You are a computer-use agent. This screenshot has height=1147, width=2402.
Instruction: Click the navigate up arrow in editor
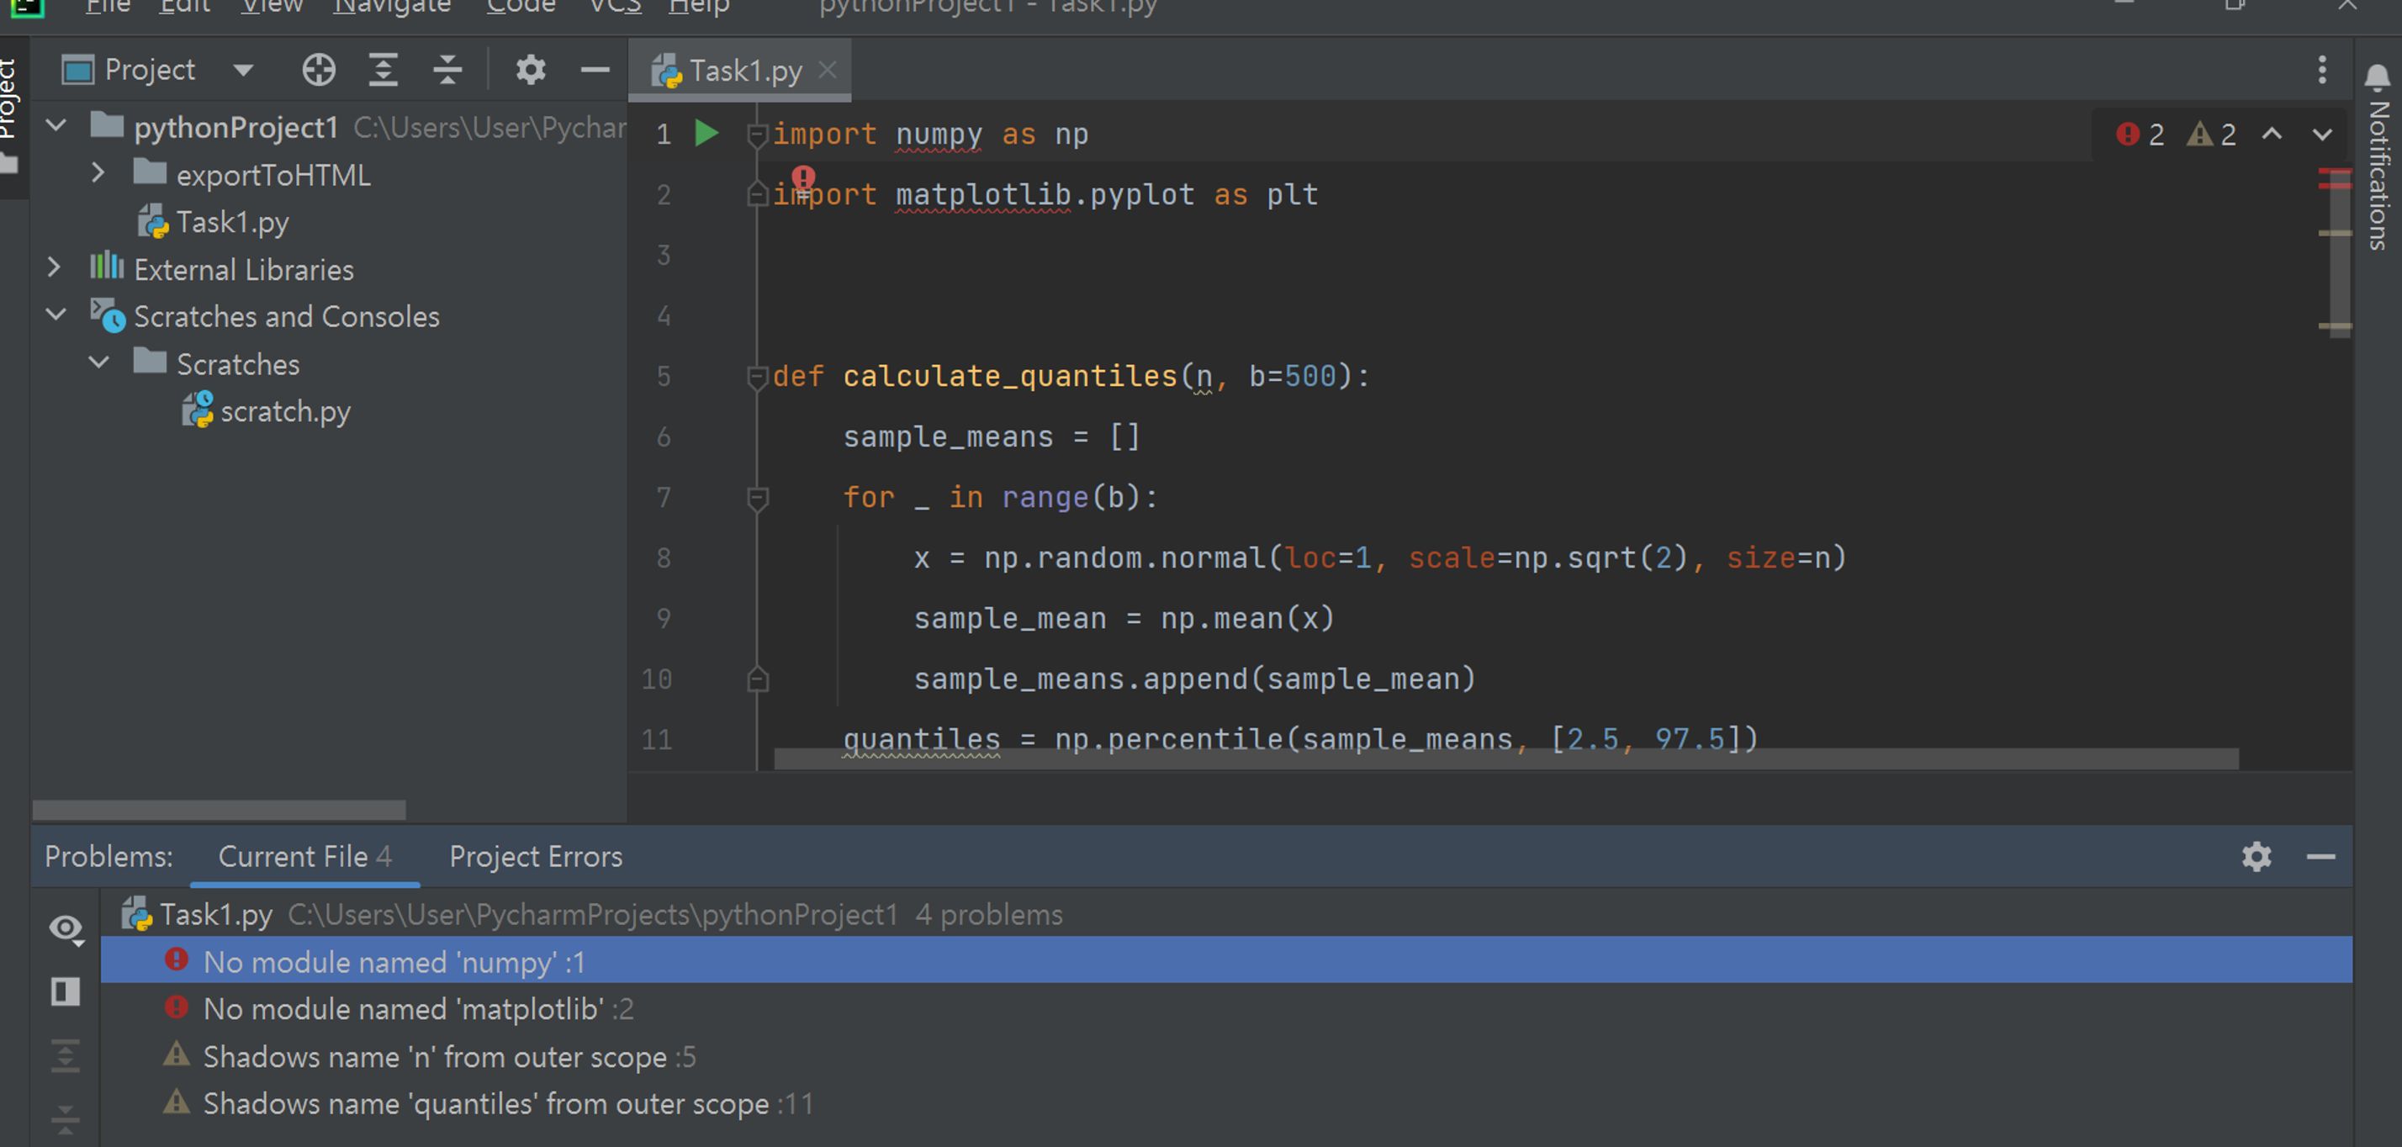(2275, 136)
